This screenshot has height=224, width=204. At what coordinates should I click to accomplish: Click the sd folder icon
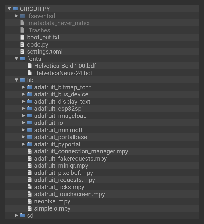point(23,216)
